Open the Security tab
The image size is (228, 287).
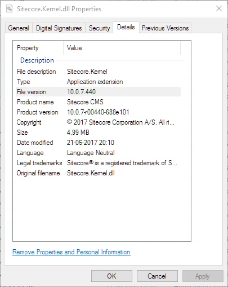click(99, 28)
